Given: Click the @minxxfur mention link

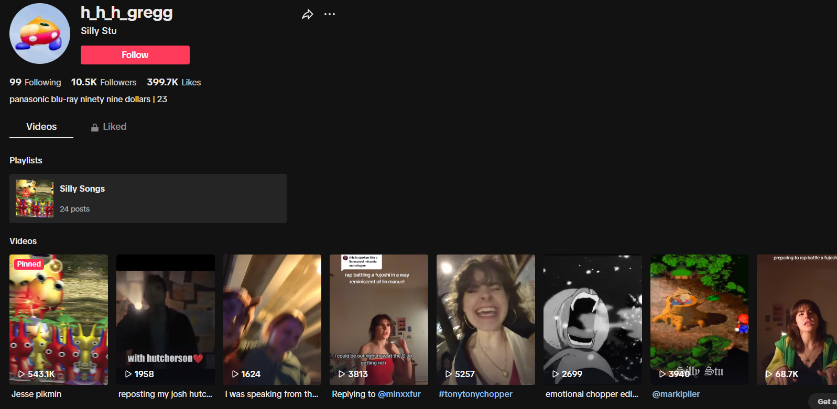Looking at the screenshot, I should tap(399, 394).
